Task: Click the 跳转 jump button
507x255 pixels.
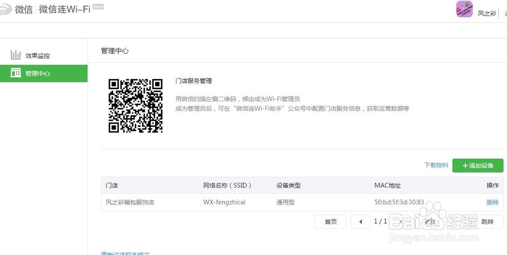Action: pyautogui.click(x=487, y=222)
